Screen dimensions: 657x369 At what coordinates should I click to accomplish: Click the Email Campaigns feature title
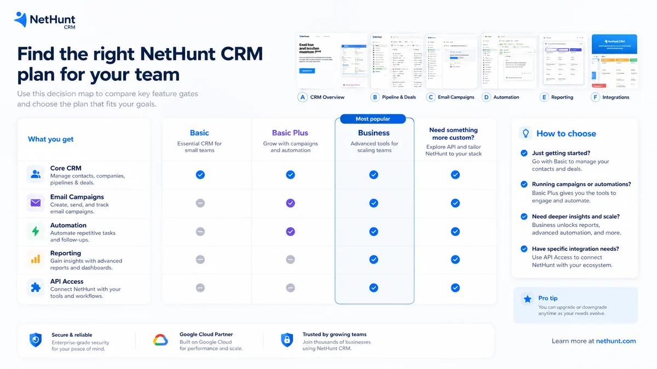point(77,197)
